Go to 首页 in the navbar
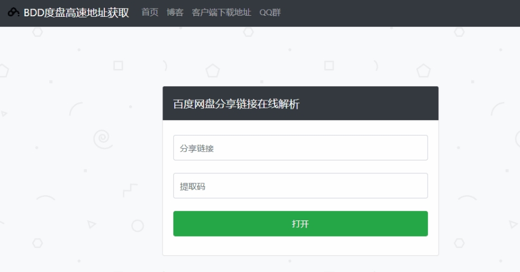The height and width of the screenshot is (272, 520). click(x=150, y=12)
